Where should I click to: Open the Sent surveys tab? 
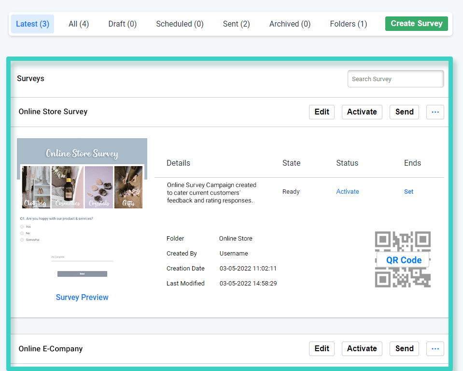236,24
